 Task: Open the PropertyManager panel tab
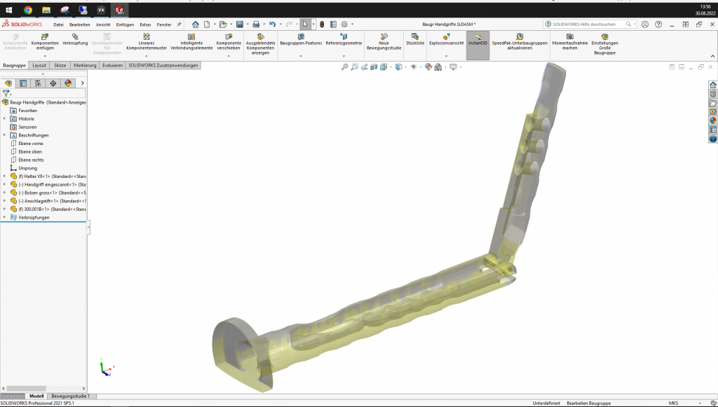click(23, 83)
